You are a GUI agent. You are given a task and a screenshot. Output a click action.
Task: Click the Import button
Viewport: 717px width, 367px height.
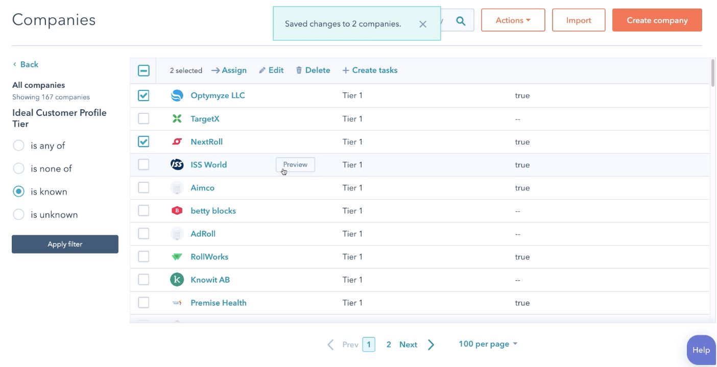click(579, 20)
